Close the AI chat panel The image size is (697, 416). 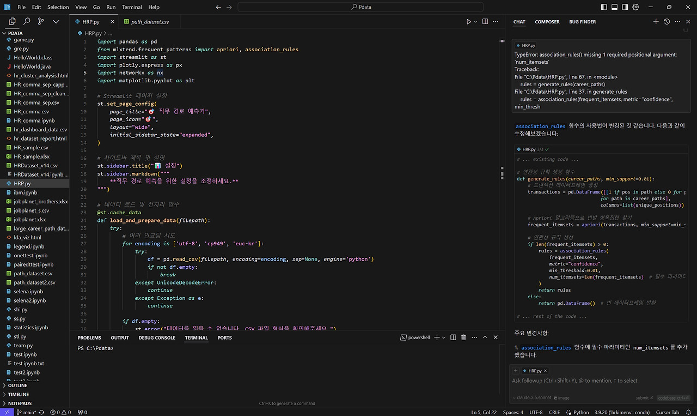pyautogui.click(x=688, y=22)
